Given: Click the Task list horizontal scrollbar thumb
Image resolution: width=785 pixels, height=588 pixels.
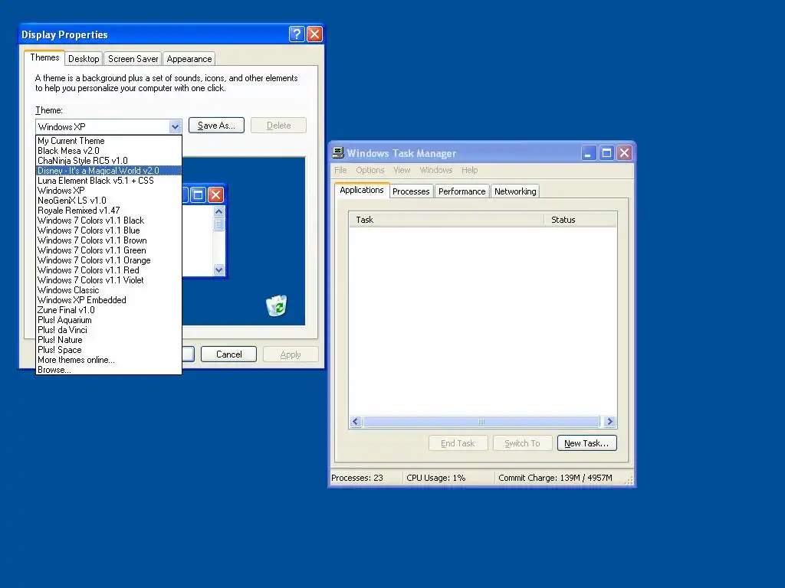Looking at the screenshot, I should [x=481, y=422].
